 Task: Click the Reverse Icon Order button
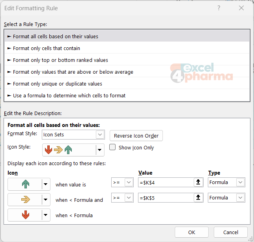pyautogui.click(x=136, y=136)
